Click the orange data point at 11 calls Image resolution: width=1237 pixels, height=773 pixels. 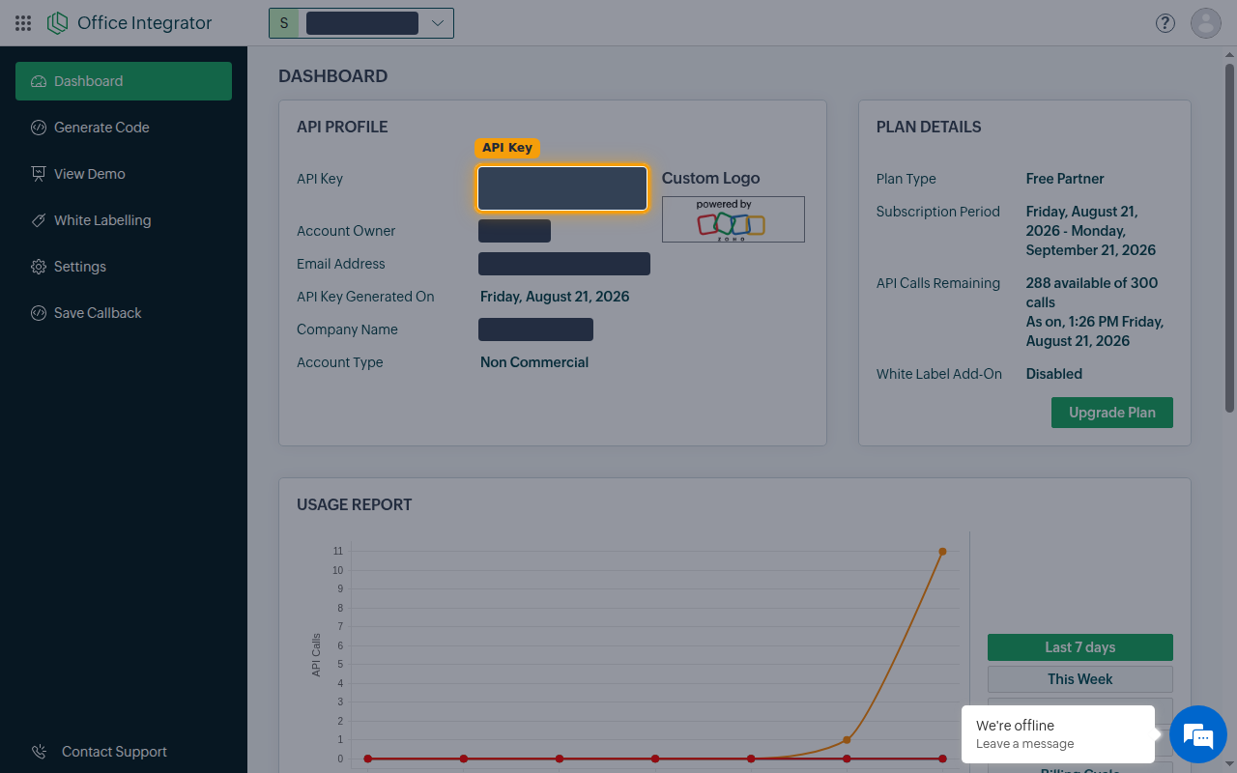[x=942, y=552]
